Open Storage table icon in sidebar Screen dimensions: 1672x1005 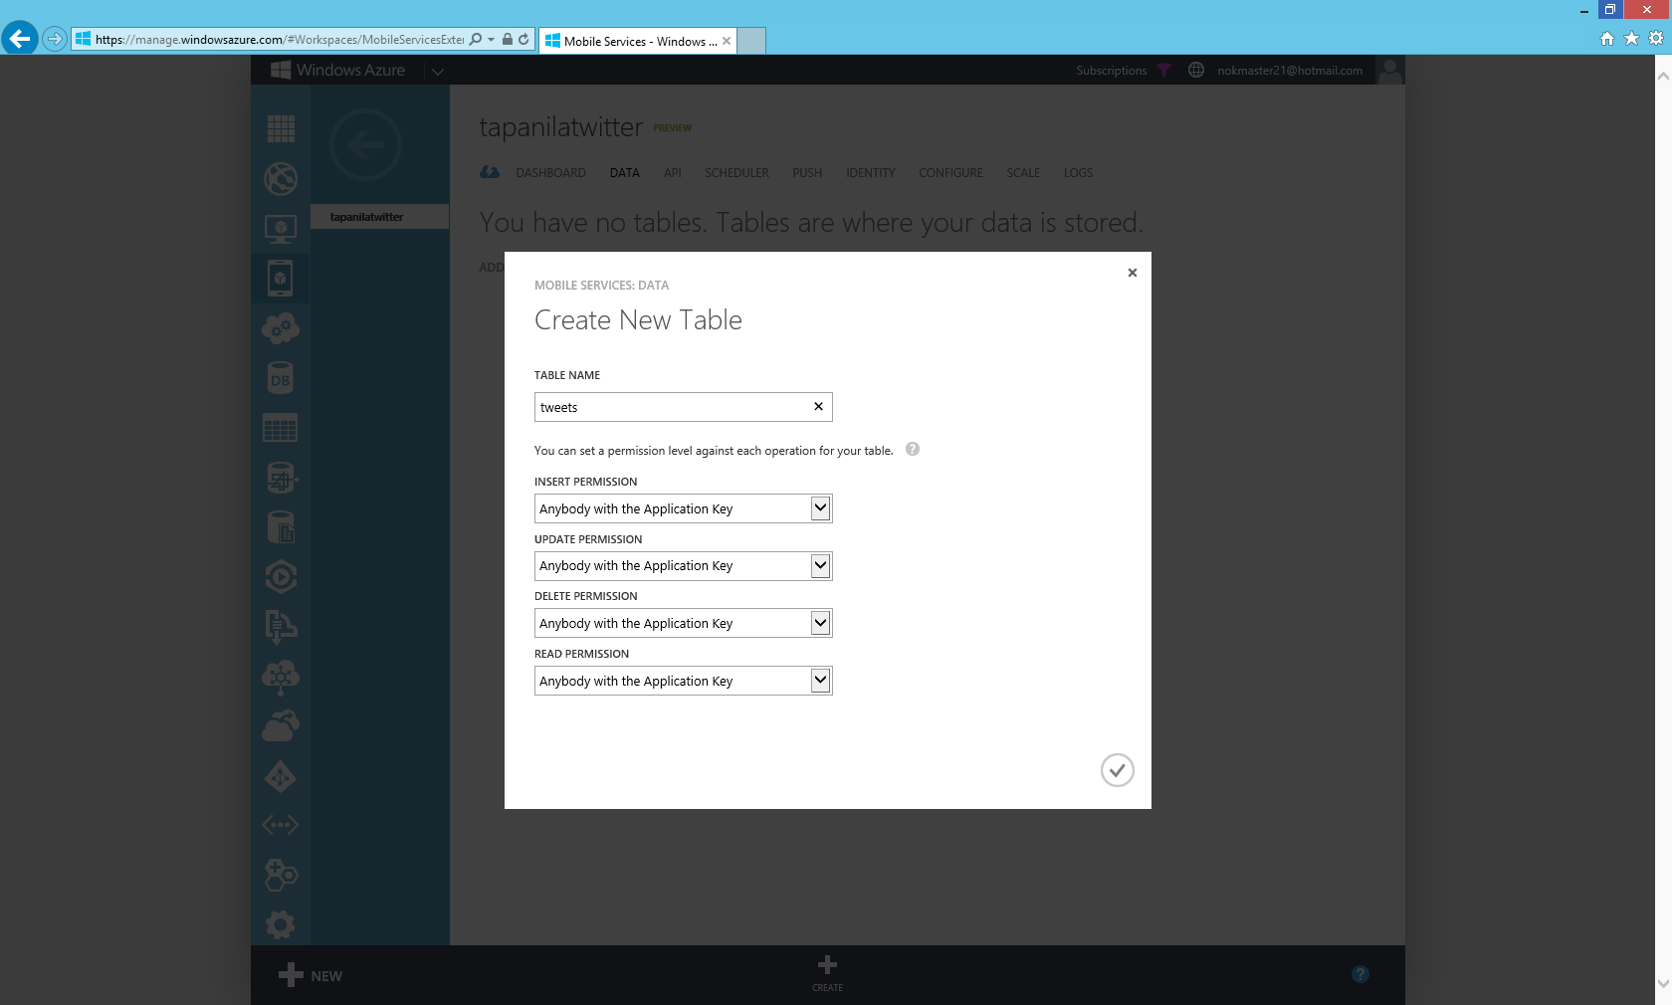(x=281, y=428)
